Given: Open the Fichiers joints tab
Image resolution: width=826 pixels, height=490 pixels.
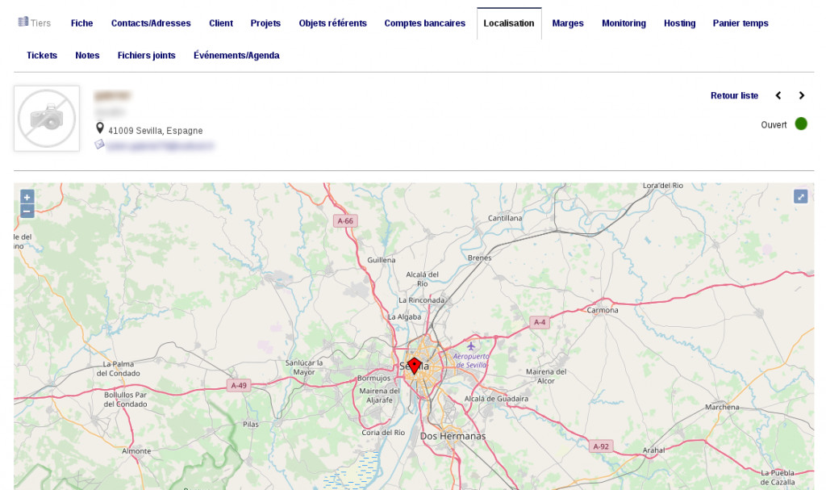Looking at the screenshot, I should 147,56.
